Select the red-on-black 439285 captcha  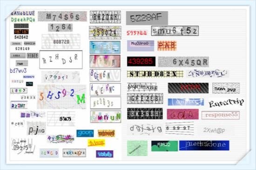click(x=141, y=61)
